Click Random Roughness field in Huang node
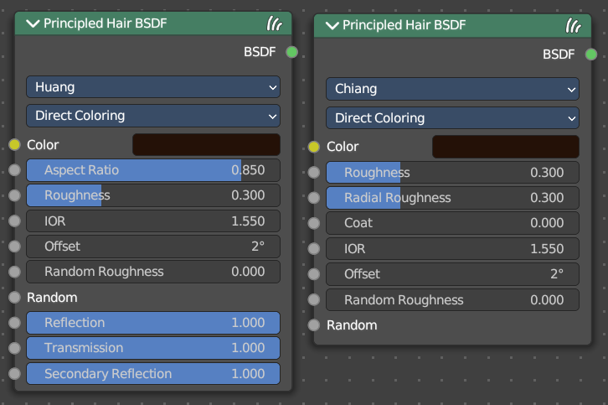This screenshot has height=405, width=608. point(153,272)
